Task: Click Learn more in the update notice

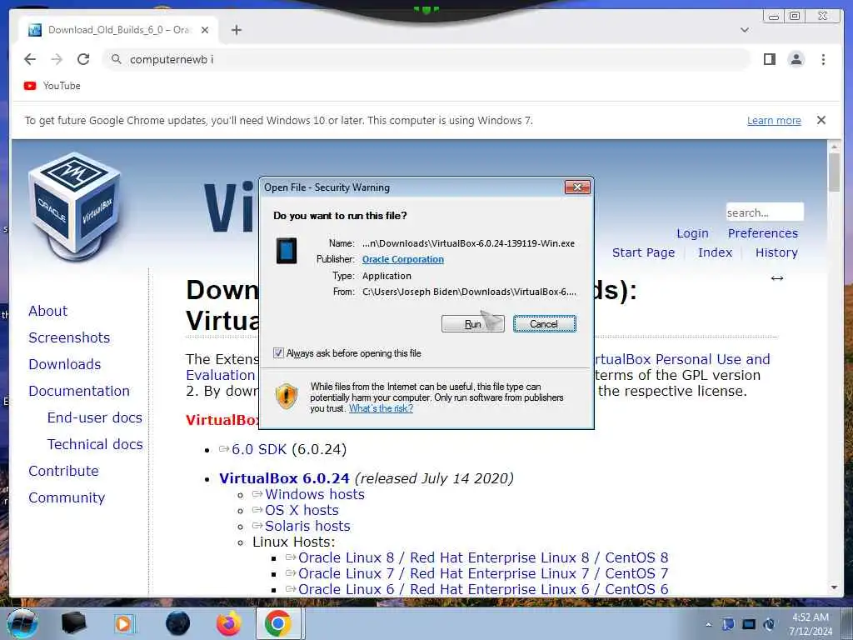Action: pyautogui.click(x=774, y=120)
